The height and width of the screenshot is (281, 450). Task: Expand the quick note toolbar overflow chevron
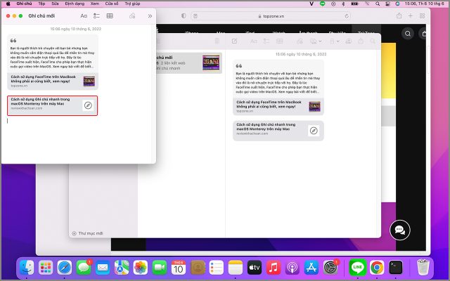(x=149, y=15)
